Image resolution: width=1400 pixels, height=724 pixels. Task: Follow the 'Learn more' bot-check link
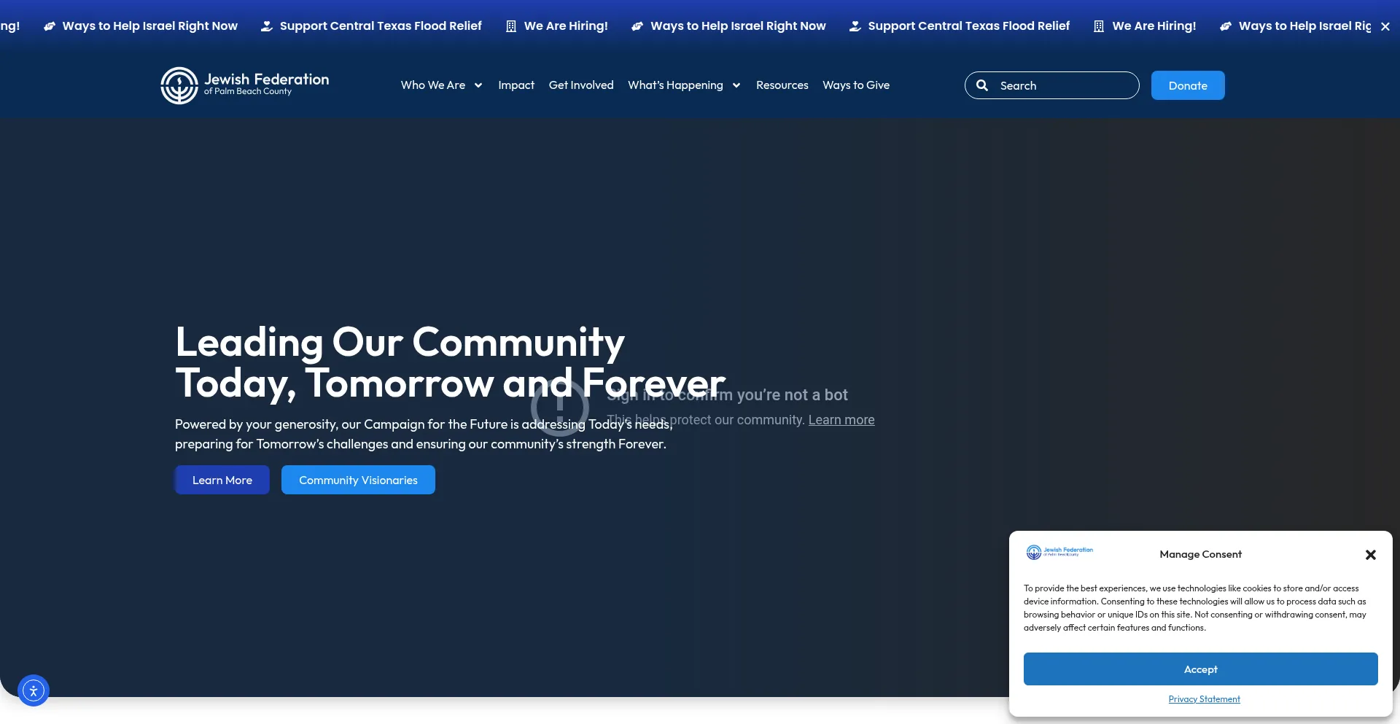[x=841, y=420]
